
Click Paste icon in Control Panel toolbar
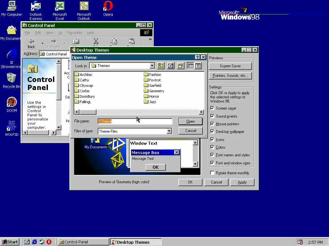coord(131,41)
